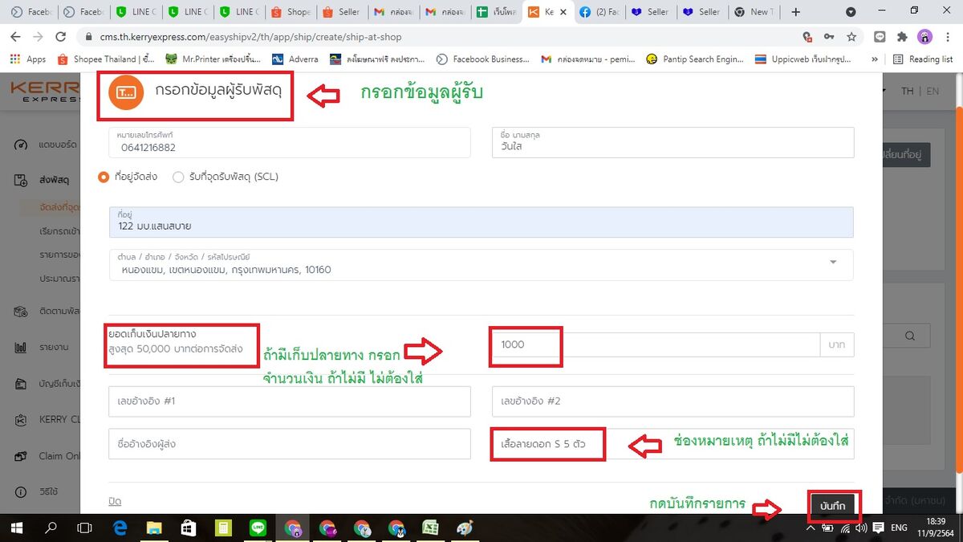Open the Windows Start menu
The width and height of the screenshot is (963, 542).
(16, 528)
